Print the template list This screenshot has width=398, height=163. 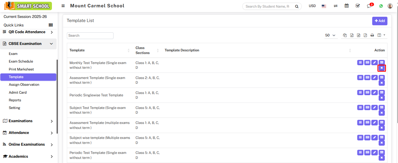[x=372, y=35]
